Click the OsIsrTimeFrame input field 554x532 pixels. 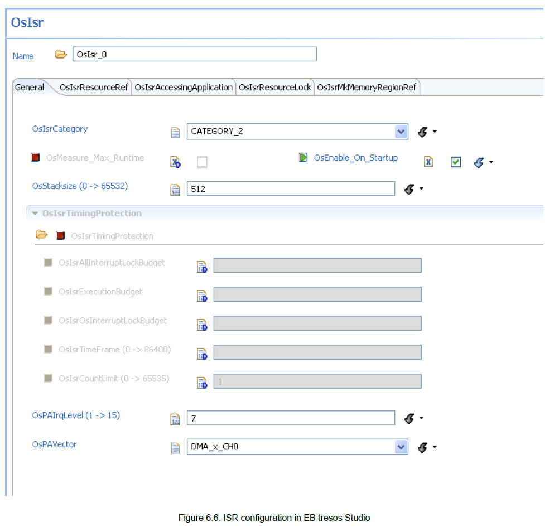[x=317, y=352]
